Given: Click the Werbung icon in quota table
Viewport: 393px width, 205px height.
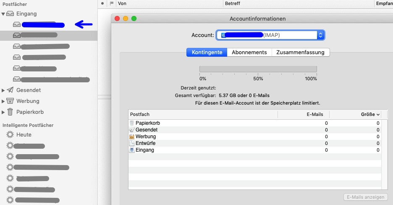Looking at the screenshot, I should 132,137.
